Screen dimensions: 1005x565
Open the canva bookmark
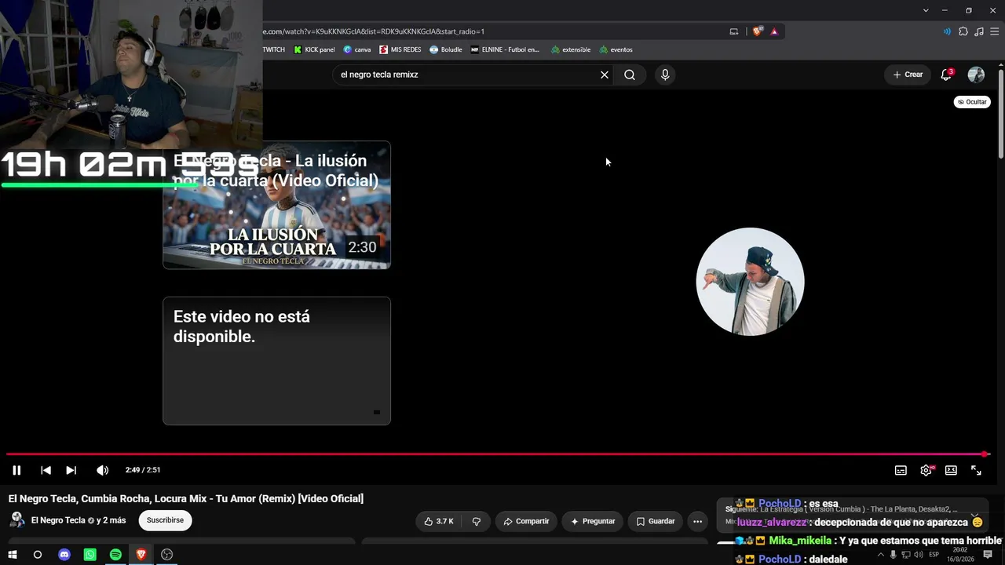coord(357,49)
